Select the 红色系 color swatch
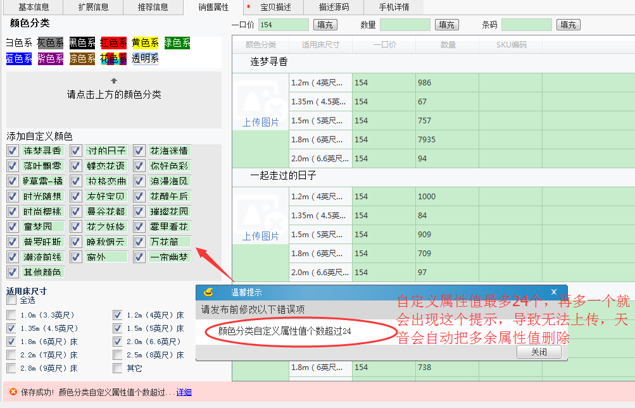The width and height of the screenshot is (635, 408). point(113,43)
